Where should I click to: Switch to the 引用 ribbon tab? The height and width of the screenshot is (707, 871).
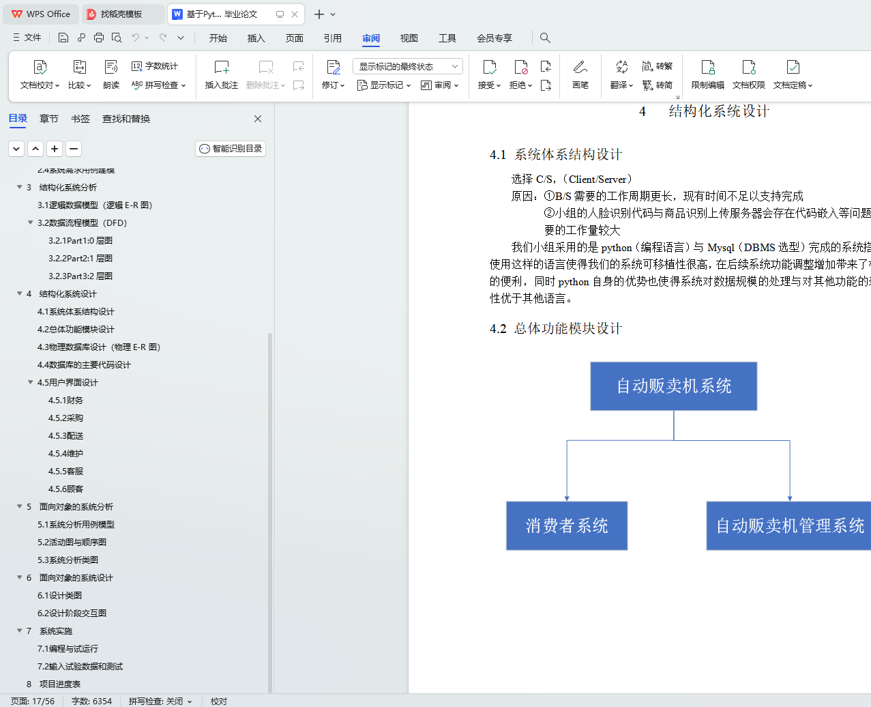[333, 38]
